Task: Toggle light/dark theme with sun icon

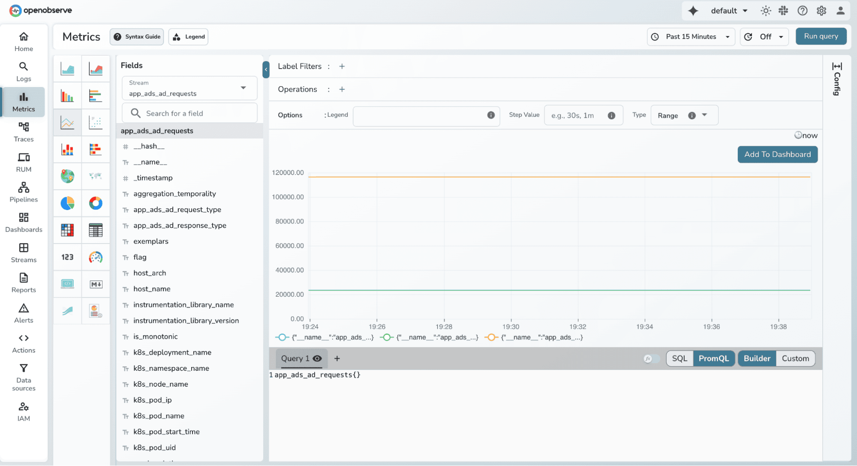Action: coord(766,10)
